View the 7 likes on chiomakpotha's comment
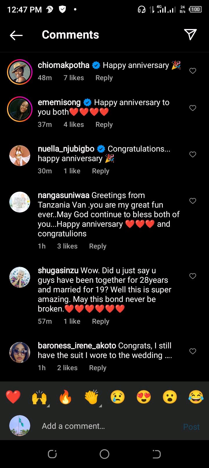 (x=74, y=78)
